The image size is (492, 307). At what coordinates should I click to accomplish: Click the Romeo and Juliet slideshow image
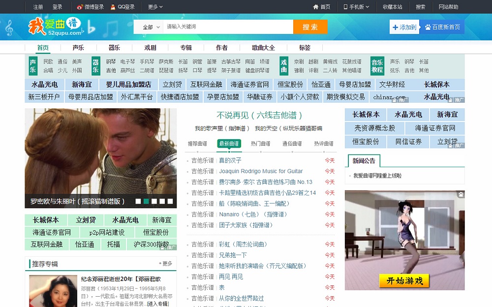tap(101, 158)
